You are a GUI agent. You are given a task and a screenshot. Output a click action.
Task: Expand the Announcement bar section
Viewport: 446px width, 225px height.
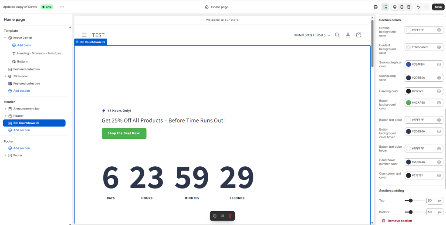tap(5, 109)
